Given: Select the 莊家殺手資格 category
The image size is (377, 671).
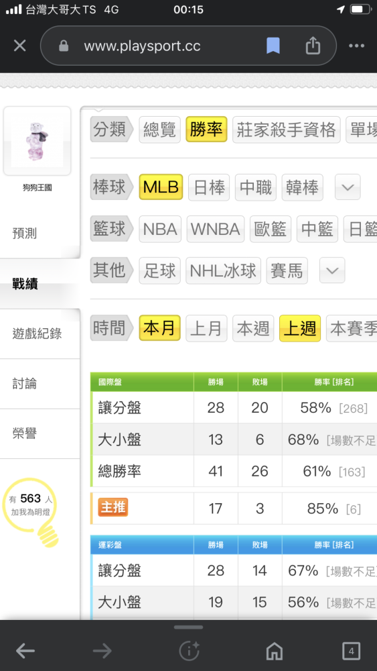Looking at the screenshot, I should click(287, 130).
